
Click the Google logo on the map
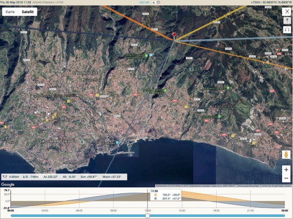click(8, 185)
